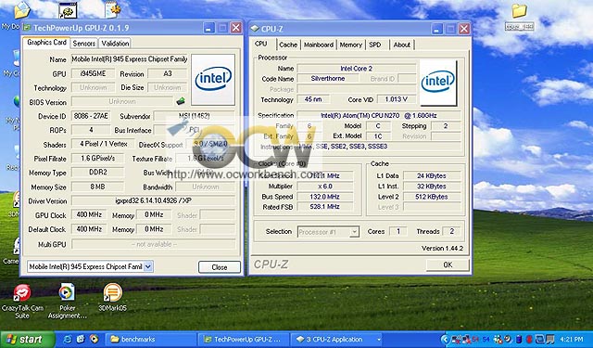Viewport: 593px width, 348px height.
Task: Open Processor #1 selection dropdown in CPU-Z
Action: click(x=354, y=232)
